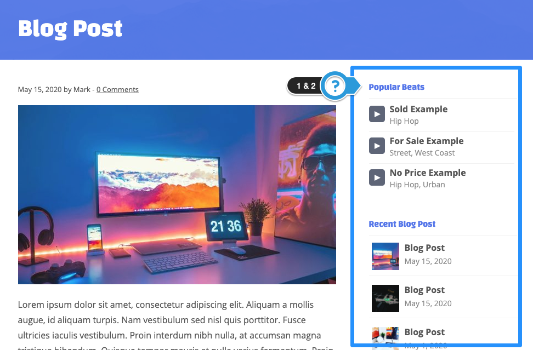Open the first recent Blog Post title
This screenshot has height=350, width=533.
[x=424, y=248]
